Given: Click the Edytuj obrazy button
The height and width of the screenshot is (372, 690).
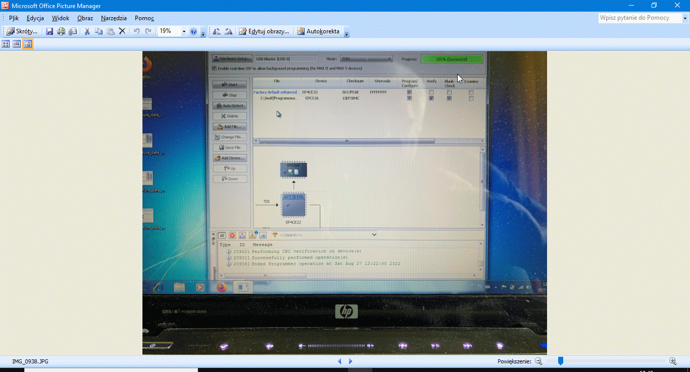Looking at the screenshot, I should 264,31.
